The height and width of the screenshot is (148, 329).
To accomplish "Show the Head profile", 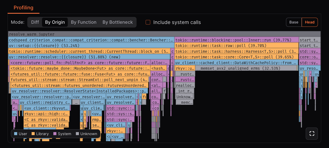I will 310,22.
